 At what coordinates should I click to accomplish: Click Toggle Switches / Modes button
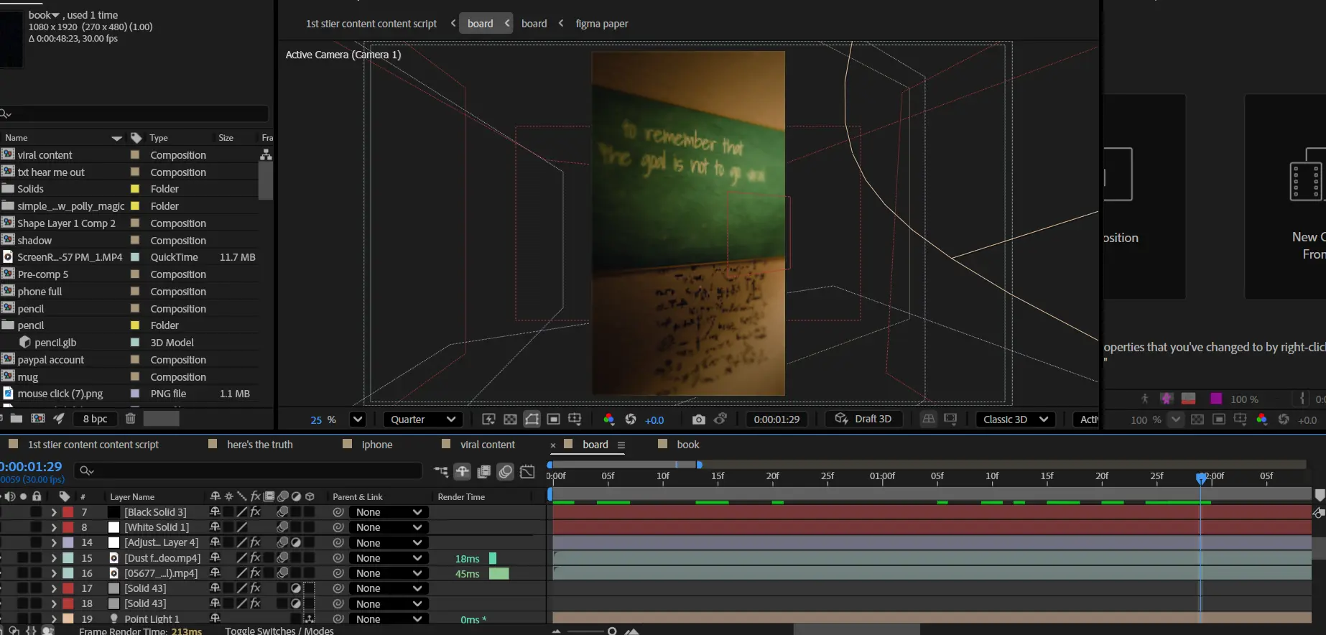tap(279, 631)
